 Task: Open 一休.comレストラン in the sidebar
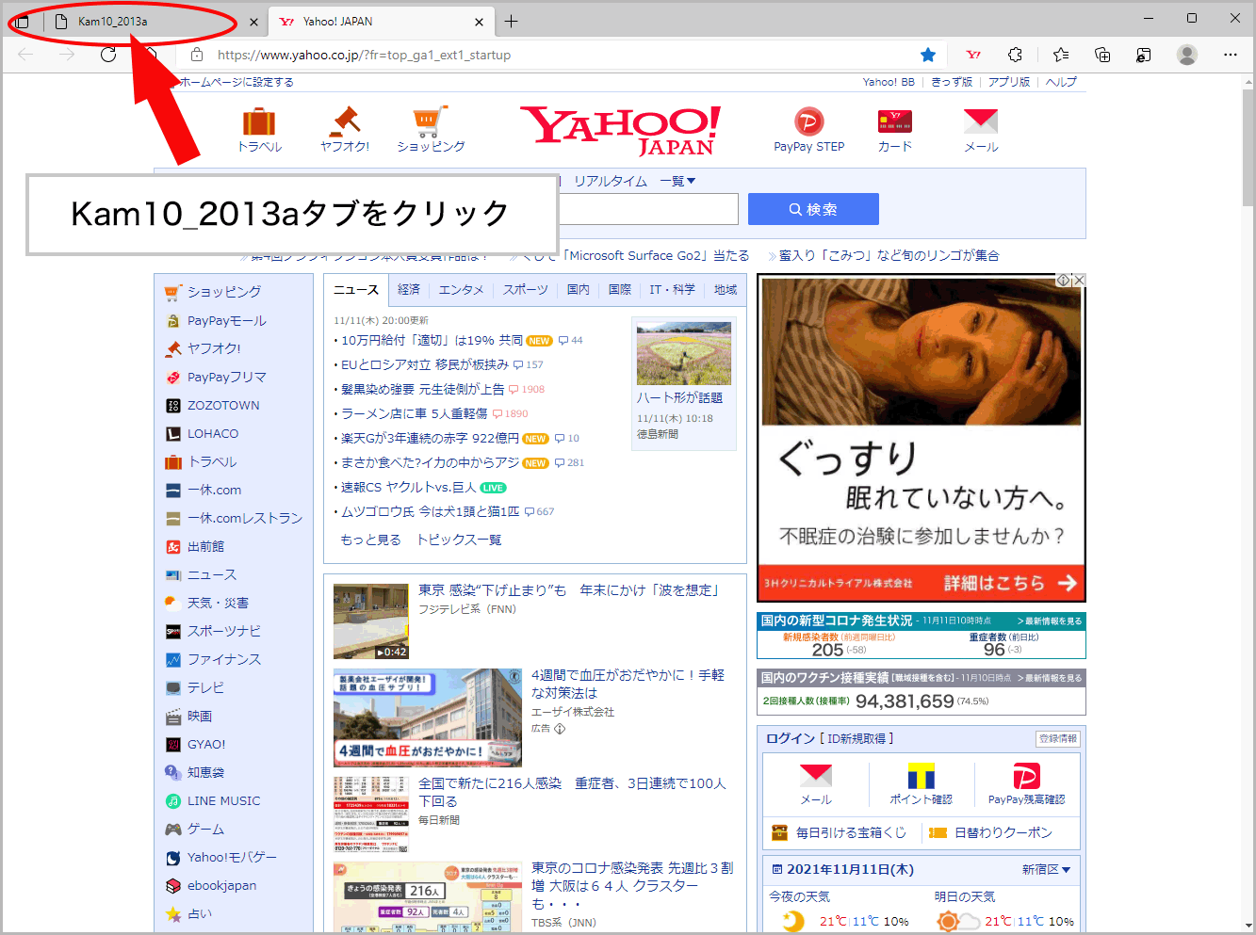pyautogui.click(x=245, y=519)
